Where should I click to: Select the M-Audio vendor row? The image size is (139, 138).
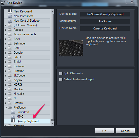[x=27, y=94]
